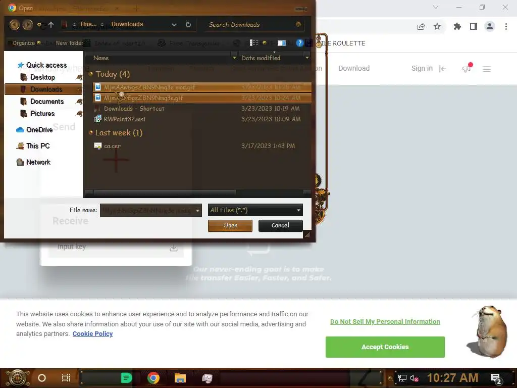Select This PC in navigation pane
Viewport: 517px width, 388px height.
[33, 146]
